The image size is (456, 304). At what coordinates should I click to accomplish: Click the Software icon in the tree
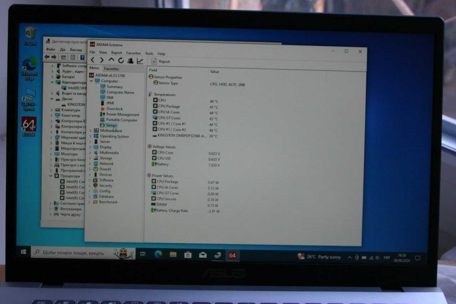pyautogui.click(x=95, y=180)
